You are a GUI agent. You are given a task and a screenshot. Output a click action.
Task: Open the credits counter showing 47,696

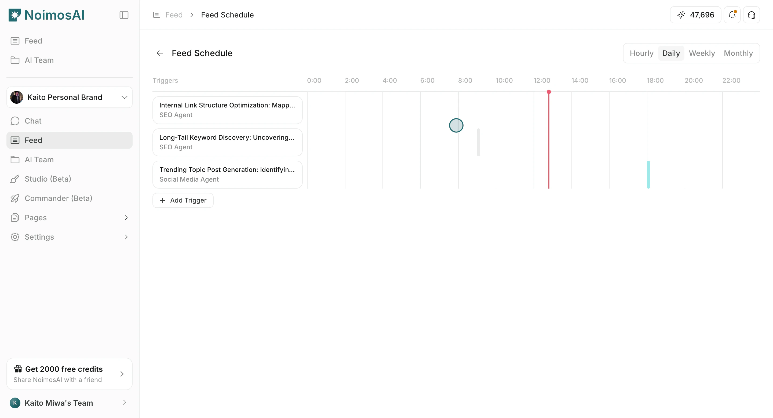[x=695, y=15]
